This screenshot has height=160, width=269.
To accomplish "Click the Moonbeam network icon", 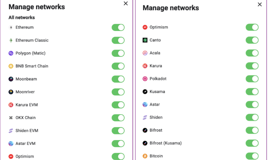I will pyautogui.click(x=11, y=79).
